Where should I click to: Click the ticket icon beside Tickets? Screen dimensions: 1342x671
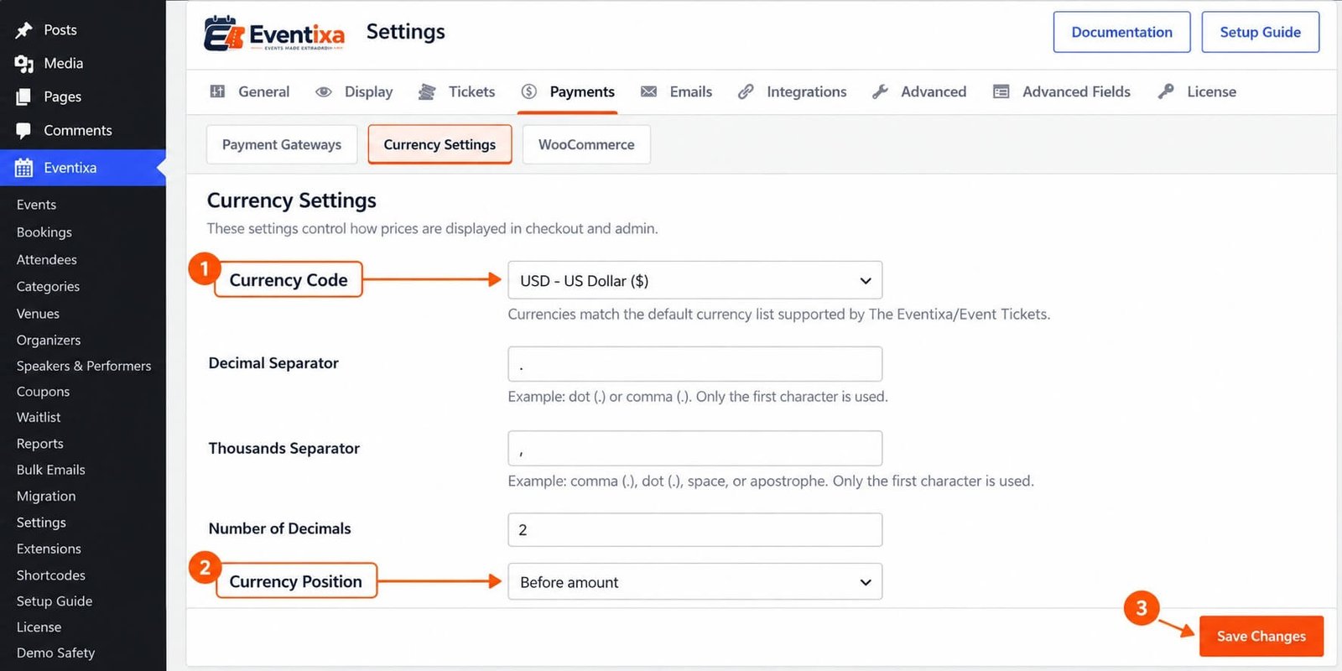pyautogui.click(x=427, y=92)
